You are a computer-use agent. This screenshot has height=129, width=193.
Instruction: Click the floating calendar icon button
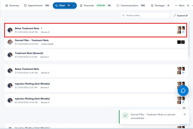coord(184,108)
